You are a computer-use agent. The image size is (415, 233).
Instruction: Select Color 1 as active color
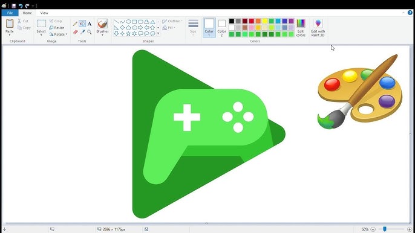209,28
